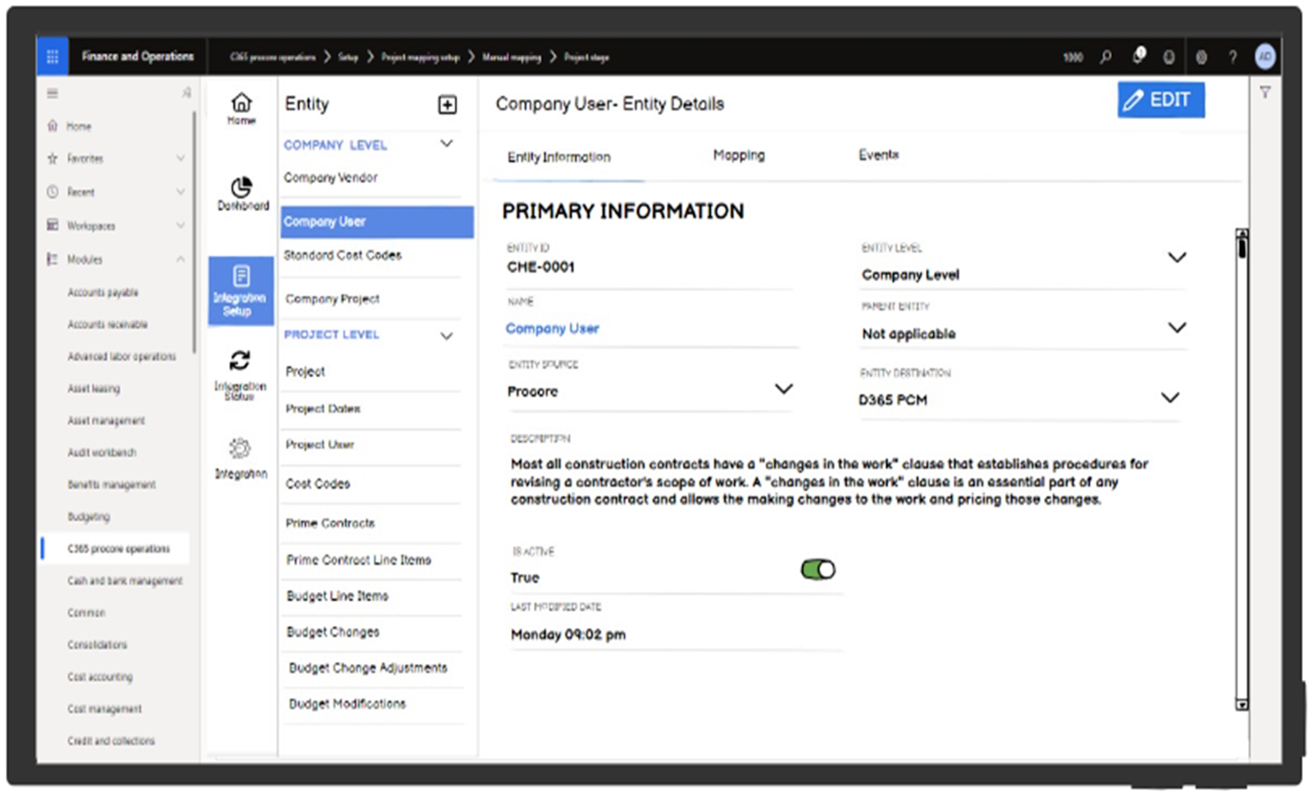
Task: Open Home in left navigation
Action: click(79, 126)
